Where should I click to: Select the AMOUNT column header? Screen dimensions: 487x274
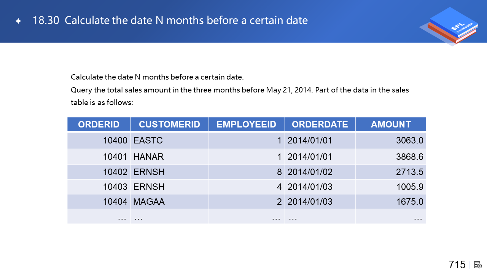click(391, 124)
